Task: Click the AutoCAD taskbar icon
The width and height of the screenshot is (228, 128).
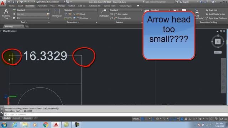Action: point(56,125)
